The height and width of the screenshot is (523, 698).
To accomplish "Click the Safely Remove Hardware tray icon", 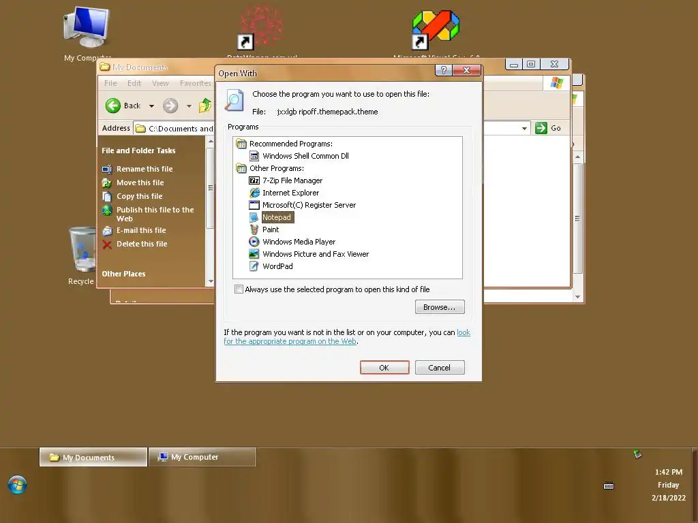I will [638, 454].
